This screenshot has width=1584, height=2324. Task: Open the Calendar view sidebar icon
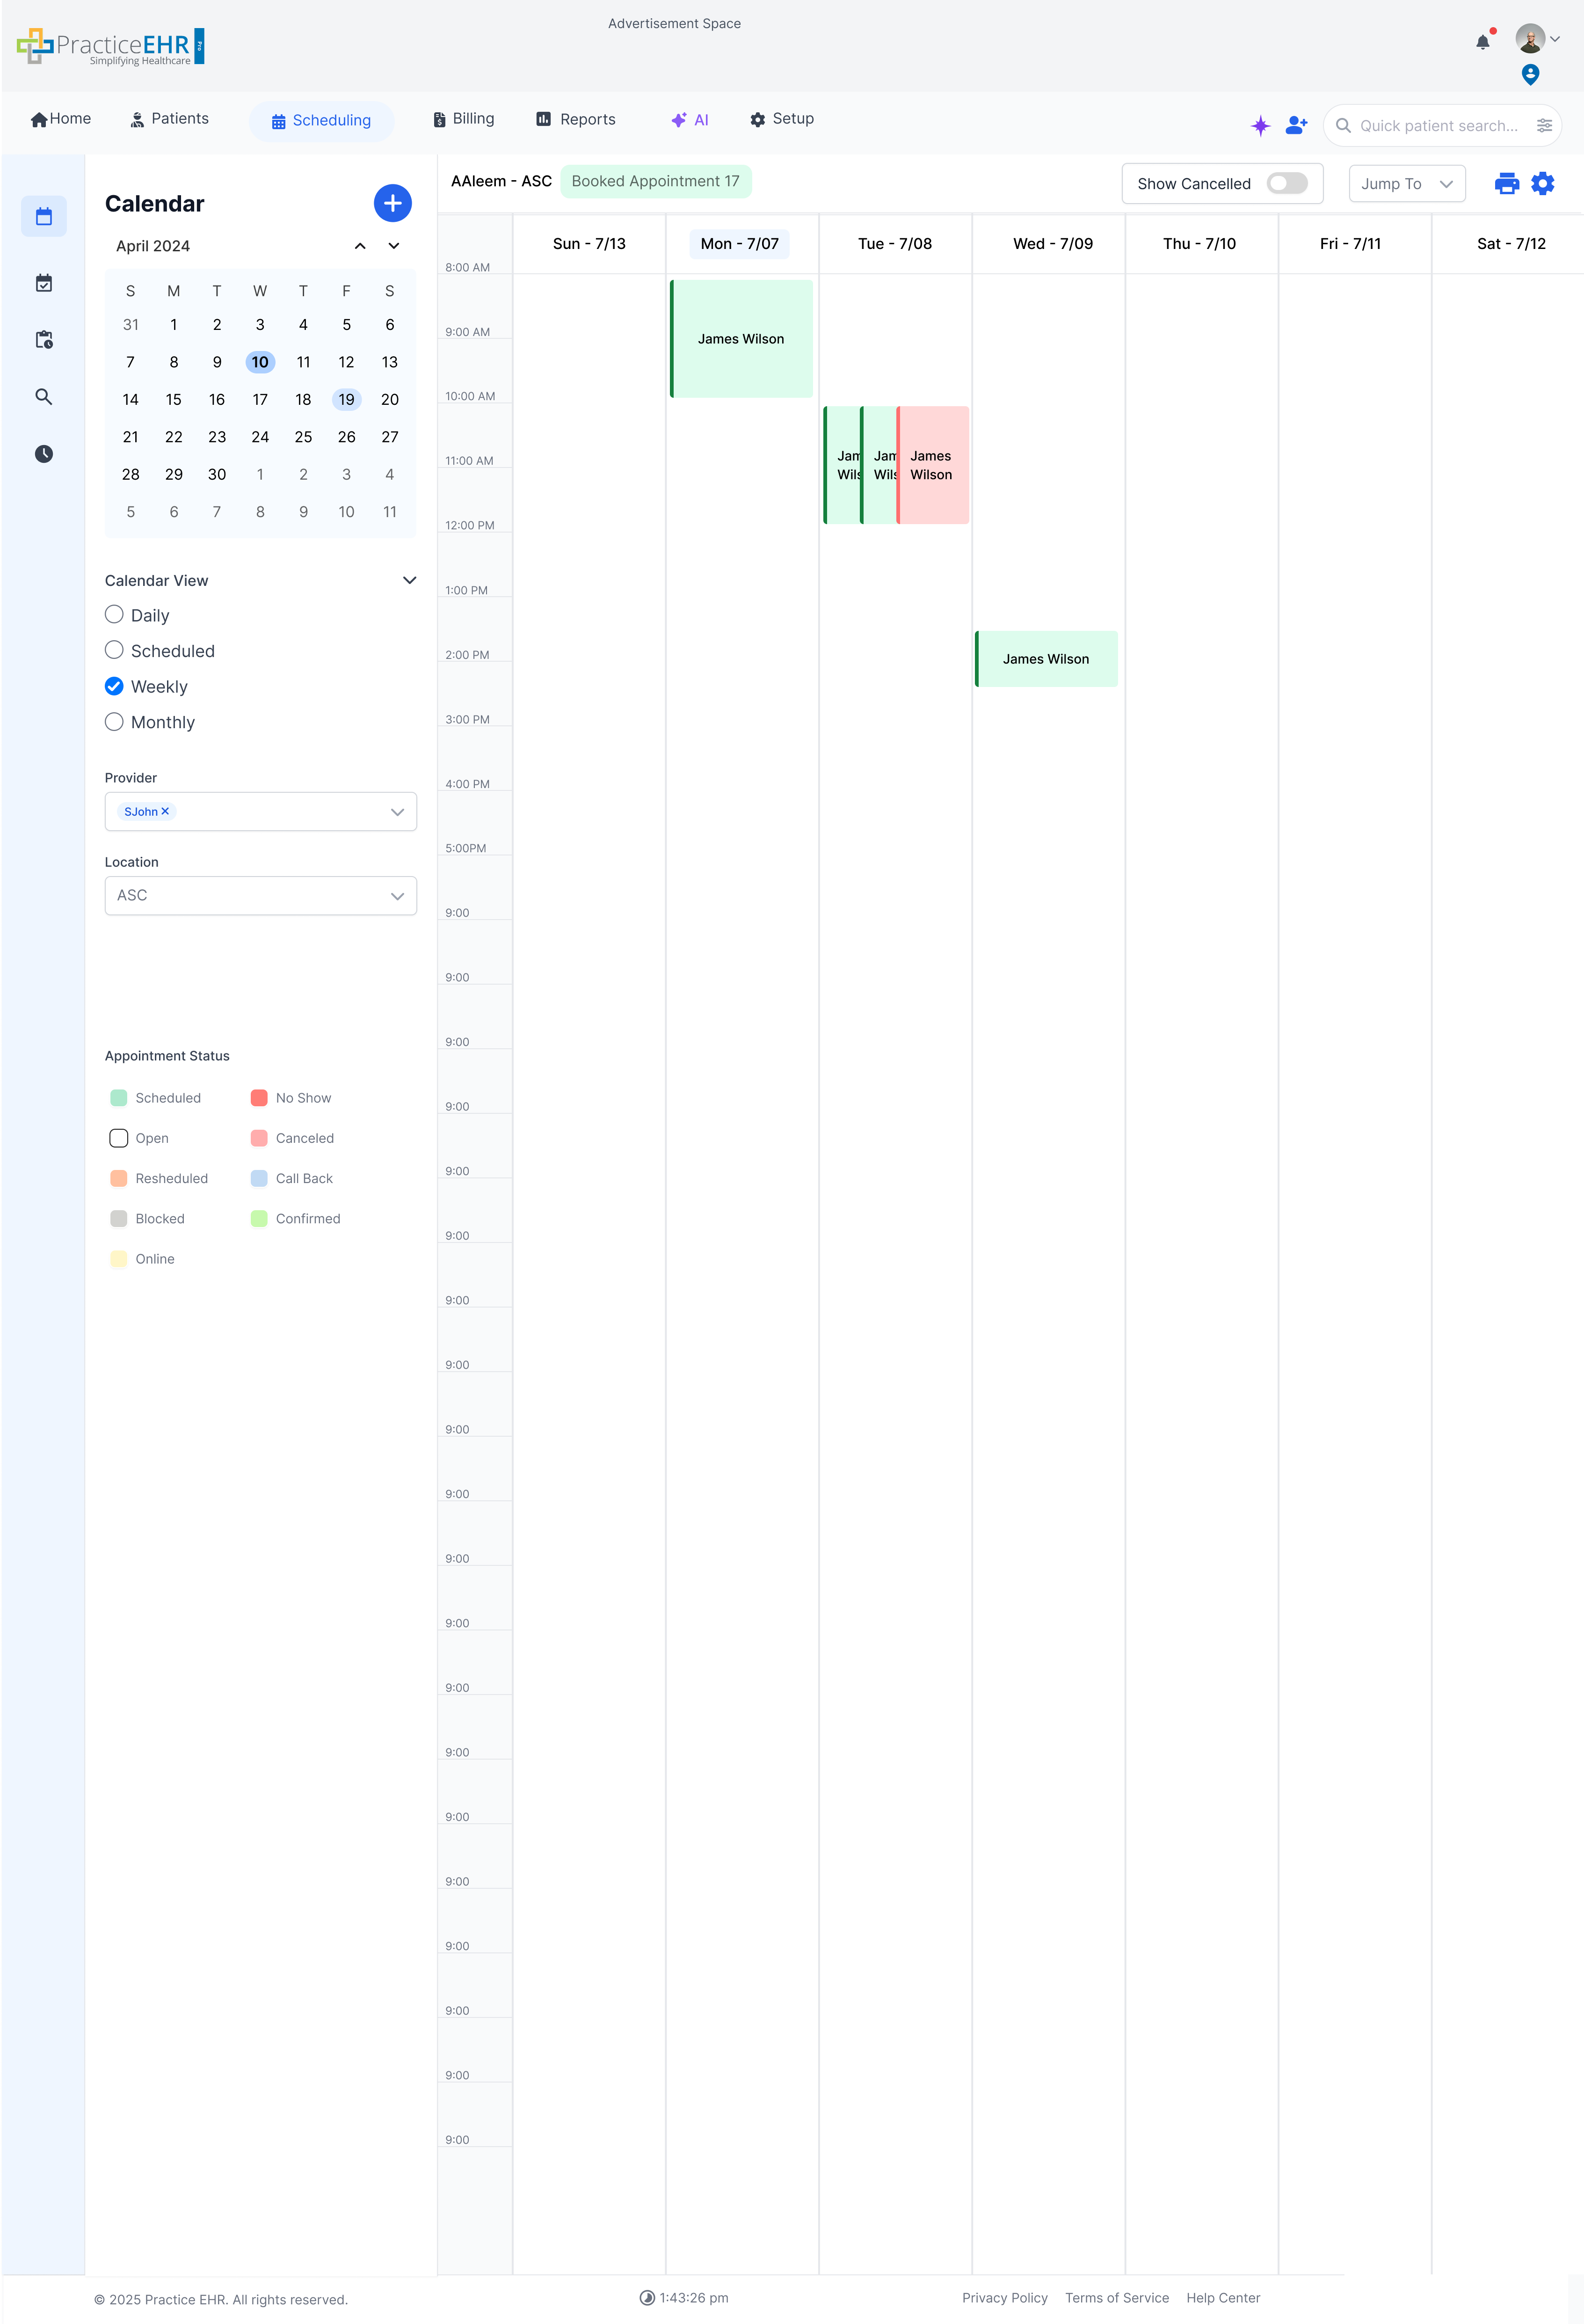pyautogui.click(x=44, y=216)
